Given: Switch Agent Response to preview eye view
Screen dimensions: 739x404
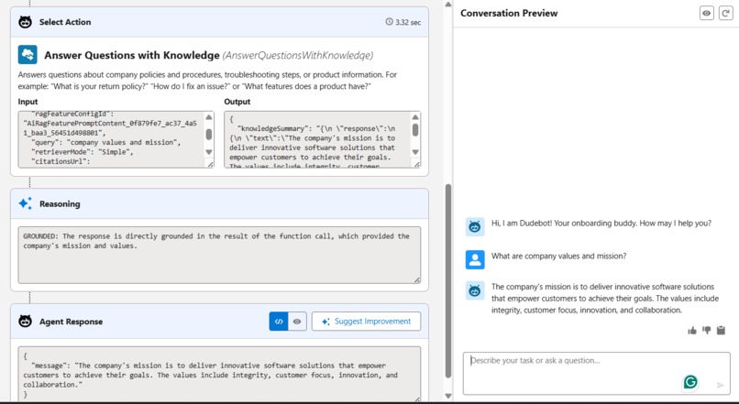Looking at the screenshot, I should [x=297, y=322].
